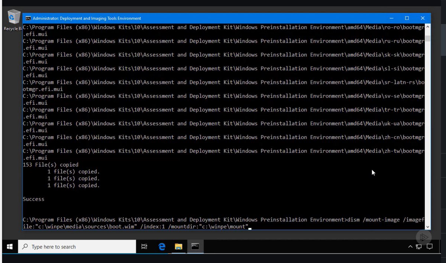Select the command prompt taskbar icon

195,247
